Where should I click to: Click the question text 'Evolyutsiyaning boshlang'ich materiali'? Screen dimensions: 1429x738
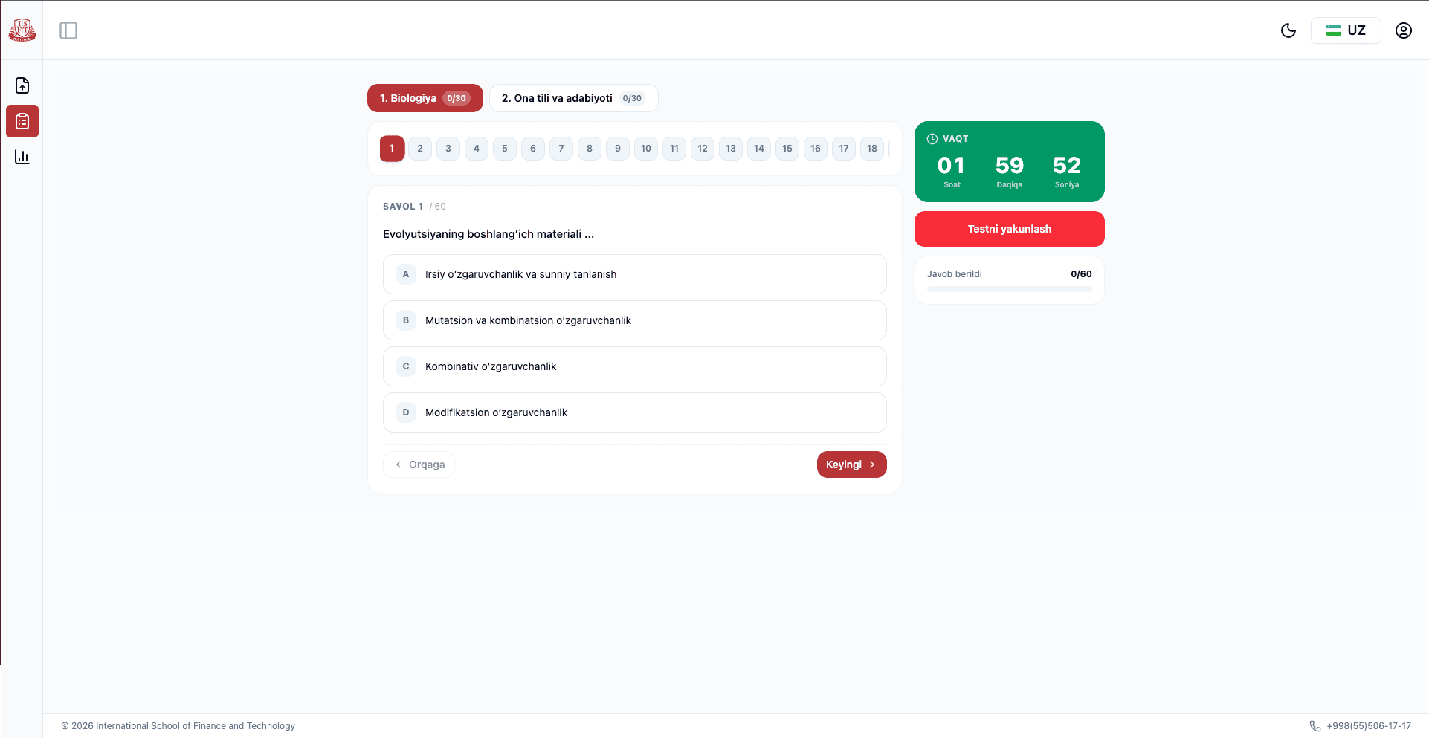tap(488, 234)
